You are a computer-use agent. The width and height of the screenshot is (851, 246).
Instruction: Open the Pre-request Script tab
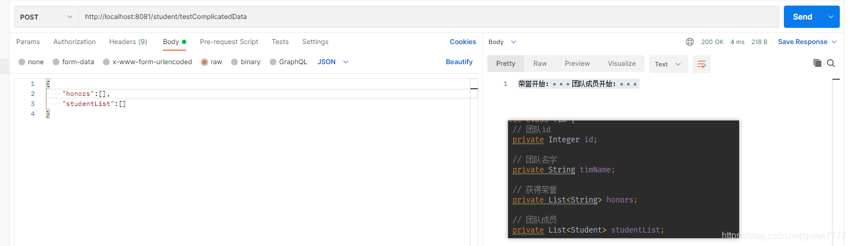tap(229, 42)
